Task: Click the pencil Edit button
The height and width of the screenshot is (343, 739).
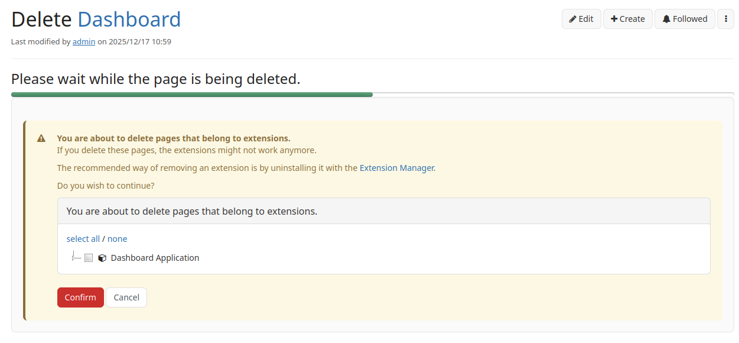Action: pyautogui.click(x=581, y=19)
